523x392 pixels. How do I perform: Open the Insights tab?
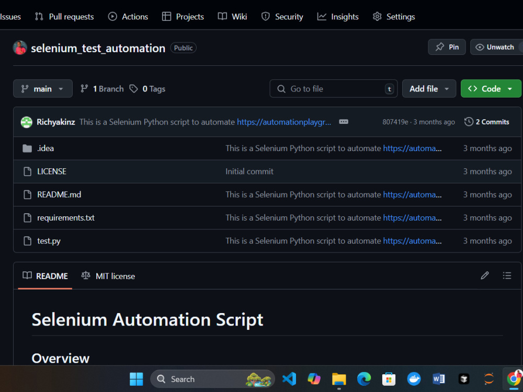tap(338, 17)
